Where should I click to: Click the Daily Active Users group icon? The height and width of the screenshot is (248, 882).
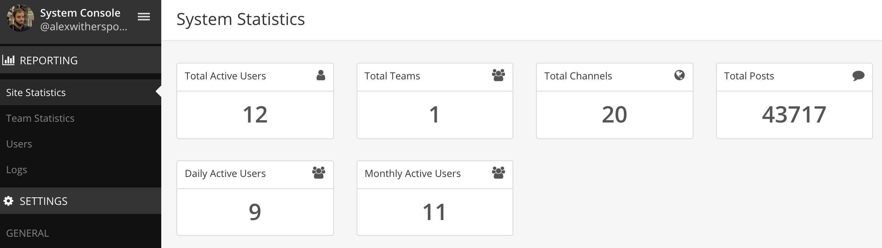[x=318, y=173]
